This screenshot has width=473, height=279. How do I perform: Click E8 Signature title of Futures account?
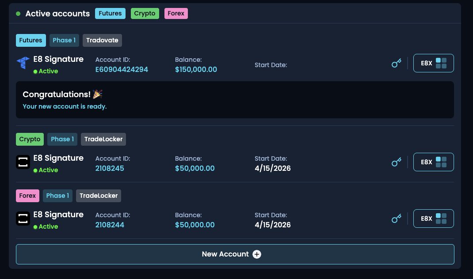point(58,59)
